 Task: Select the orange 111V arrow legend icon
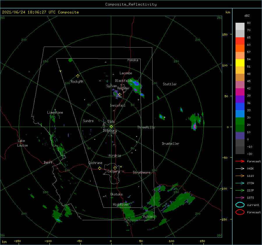click(240, 176)
